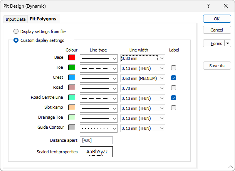Screen dimensions: 235x171
Task: Pick the Crest blue colour swatch
Action: (x=71, y=78)
